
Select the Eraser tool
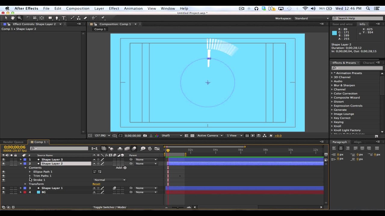[x=85, y=18]
